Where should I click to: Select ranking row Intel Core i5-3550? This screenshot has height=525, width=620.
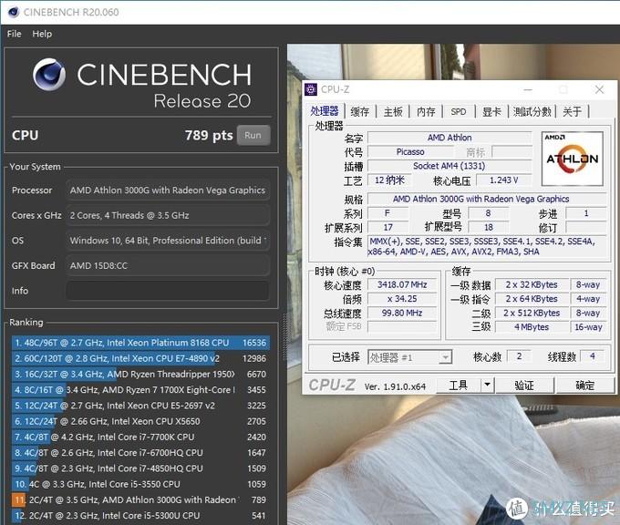click(x=140, y=484)
